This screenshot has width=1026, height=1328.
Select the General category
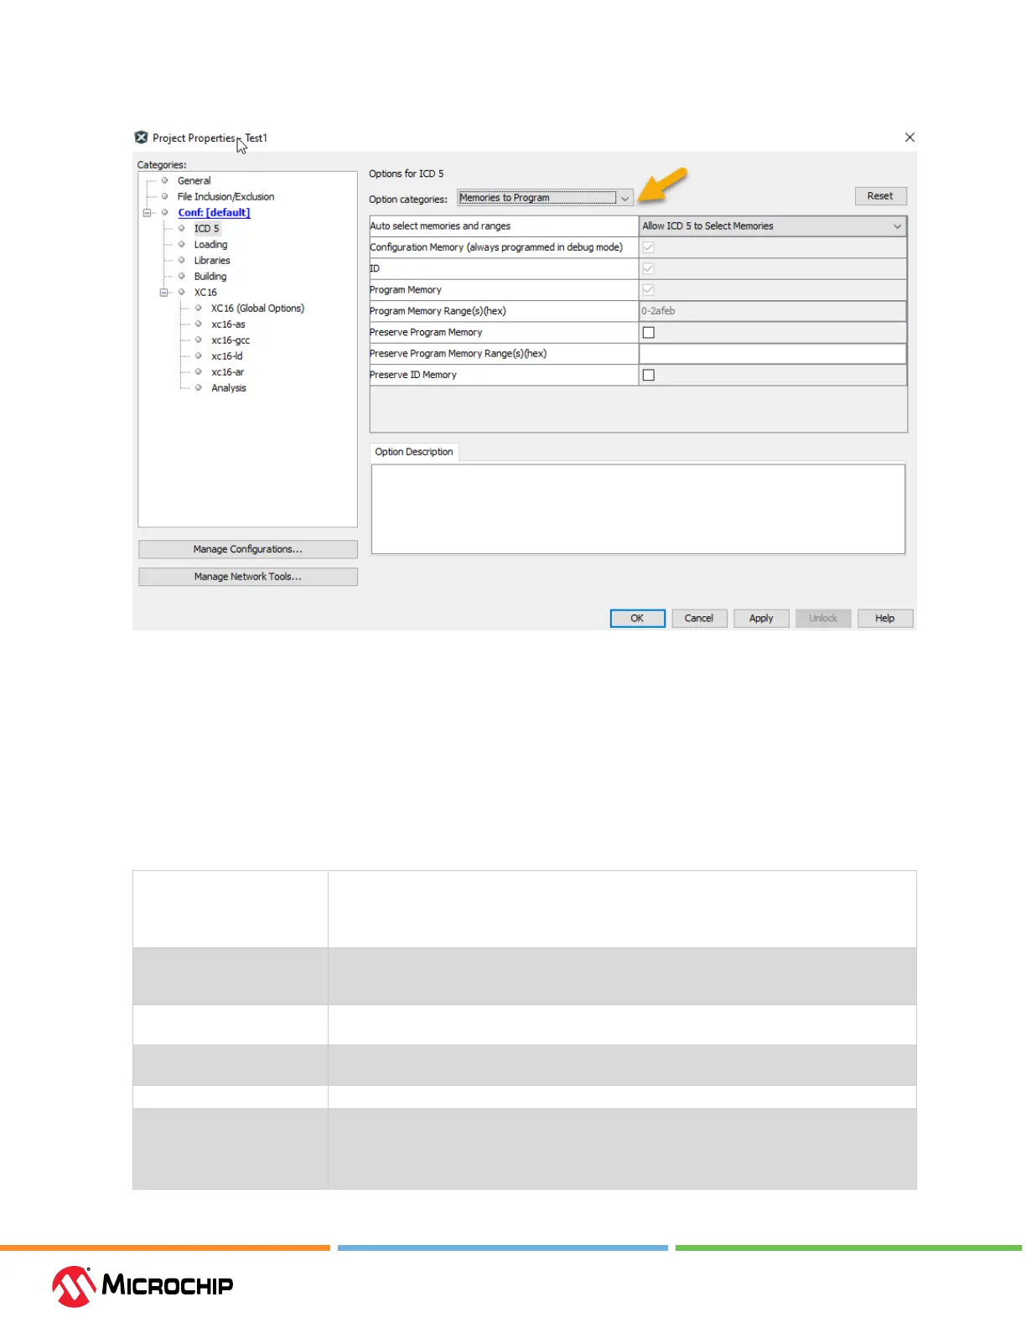coord(194,181)
